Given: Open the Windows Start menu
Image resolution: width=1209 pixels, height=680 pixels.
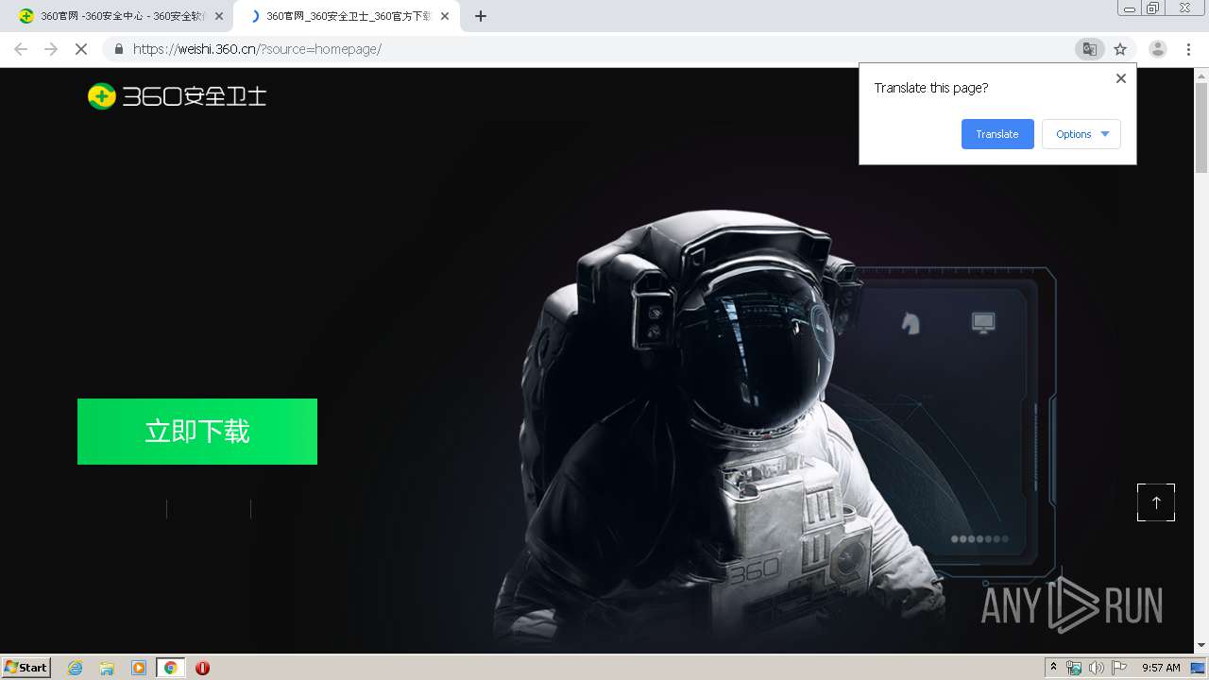Looking at the screenshot, I should tap(26, 668).
